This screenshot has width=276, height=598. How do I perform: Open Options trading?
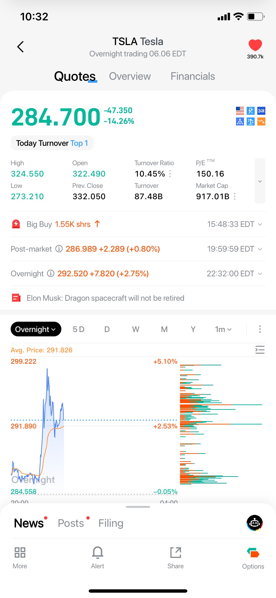point(253,558)
